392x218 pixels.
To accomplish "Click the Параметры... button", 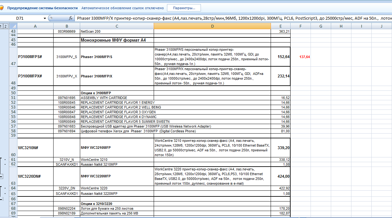I will 184,8.
